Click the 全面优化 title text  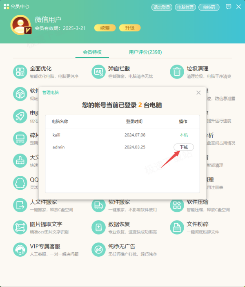click(41, 69)
